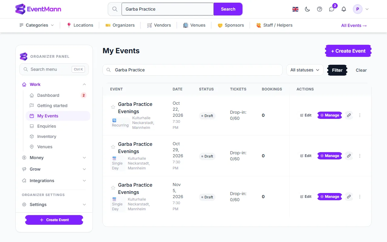The image size is (387, 242).
Task: Expand the Money section
Action: 54,158
